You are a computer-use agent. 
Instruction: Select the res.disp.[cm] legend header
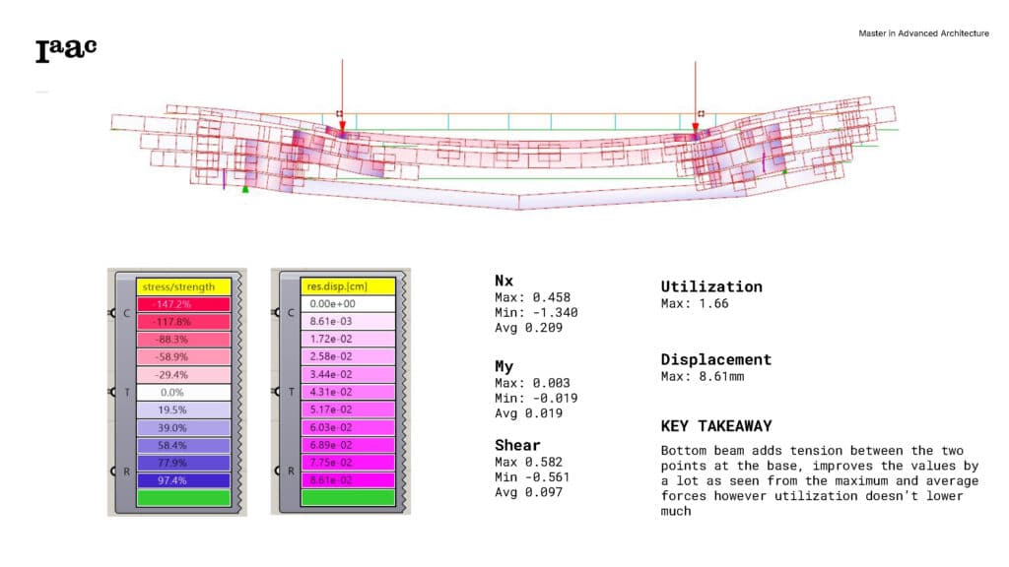pyautogui.click(x=347, y=286)
